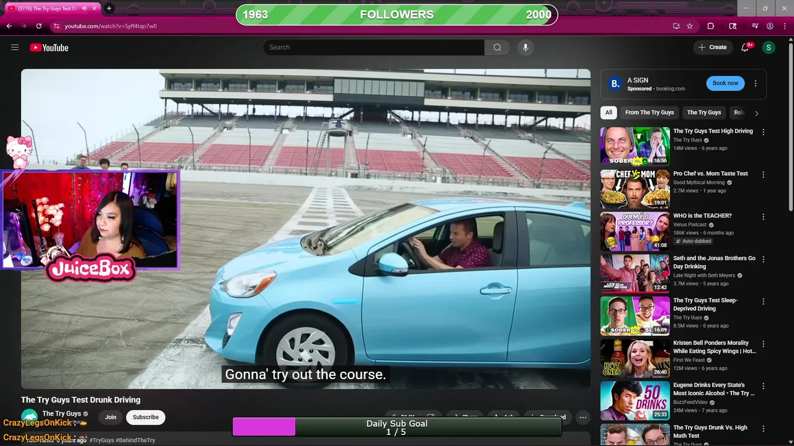Open Kristen Bell Hot Ones thumbnail
This screenshot has width=794, height=446.
[x=635, y=358]
